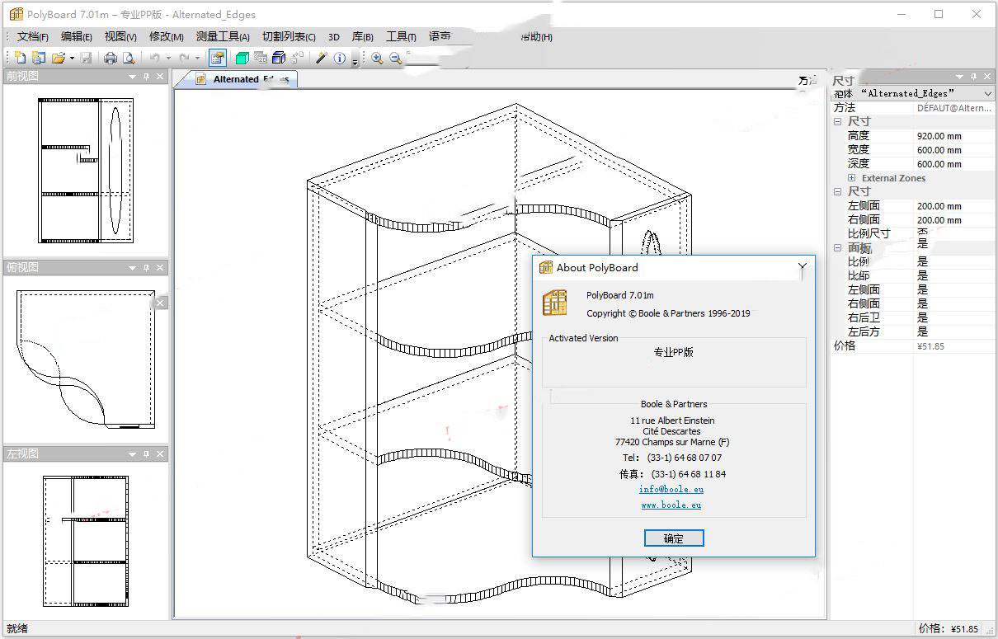Screen dimensions: 998x639
Task: Collapse the first 尺寸 section above 高度
Action: (x=838, y=121)
